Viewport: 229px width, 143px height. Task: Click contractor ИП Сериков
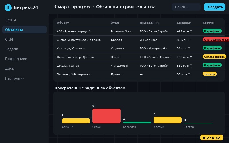pos(148,40)
